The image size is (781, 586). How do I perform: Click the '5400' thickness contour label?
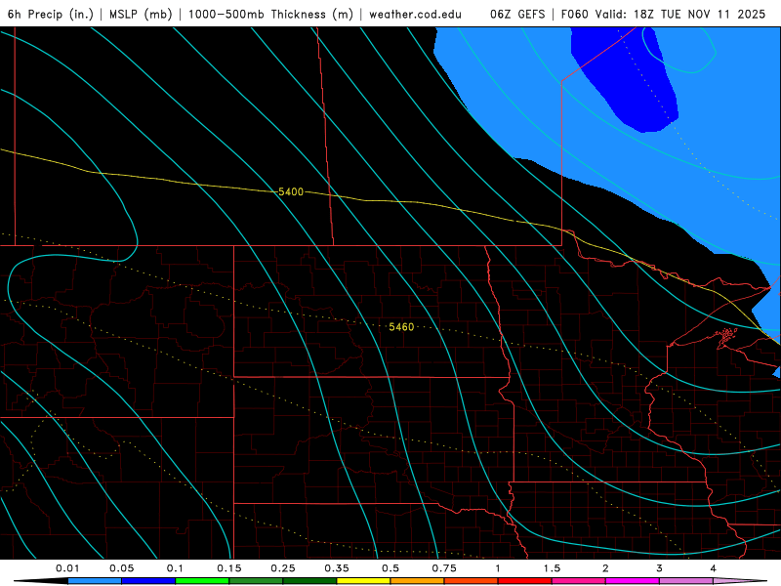pos(291,191)
